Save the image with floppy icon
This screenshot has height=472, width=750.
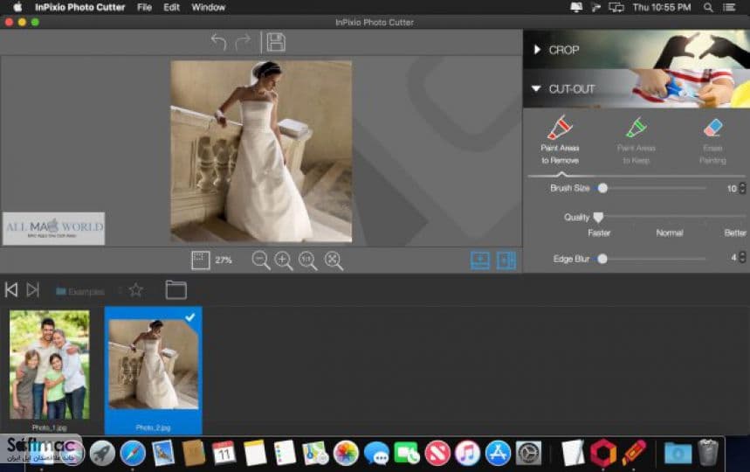point(276,42)
